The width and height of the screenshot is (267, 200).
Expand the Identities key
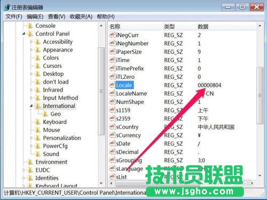coord(24,178)
